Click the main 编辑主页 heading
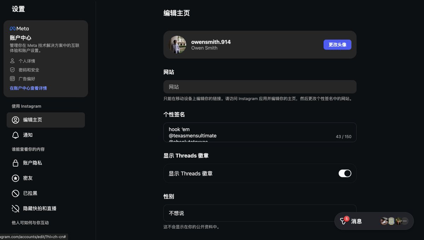 coord(177,13)
